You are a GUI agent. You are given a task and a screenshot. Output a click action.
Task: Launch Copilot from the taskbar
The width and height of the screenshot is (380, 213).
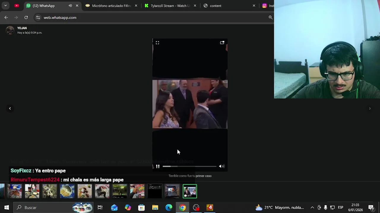point(128,207)
